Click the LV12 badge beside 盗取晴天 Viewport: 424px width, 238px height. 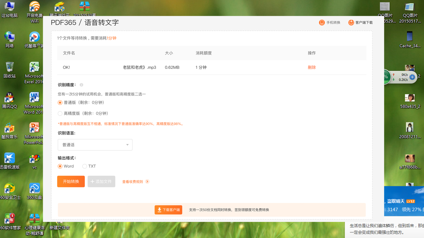pos(410,201)
